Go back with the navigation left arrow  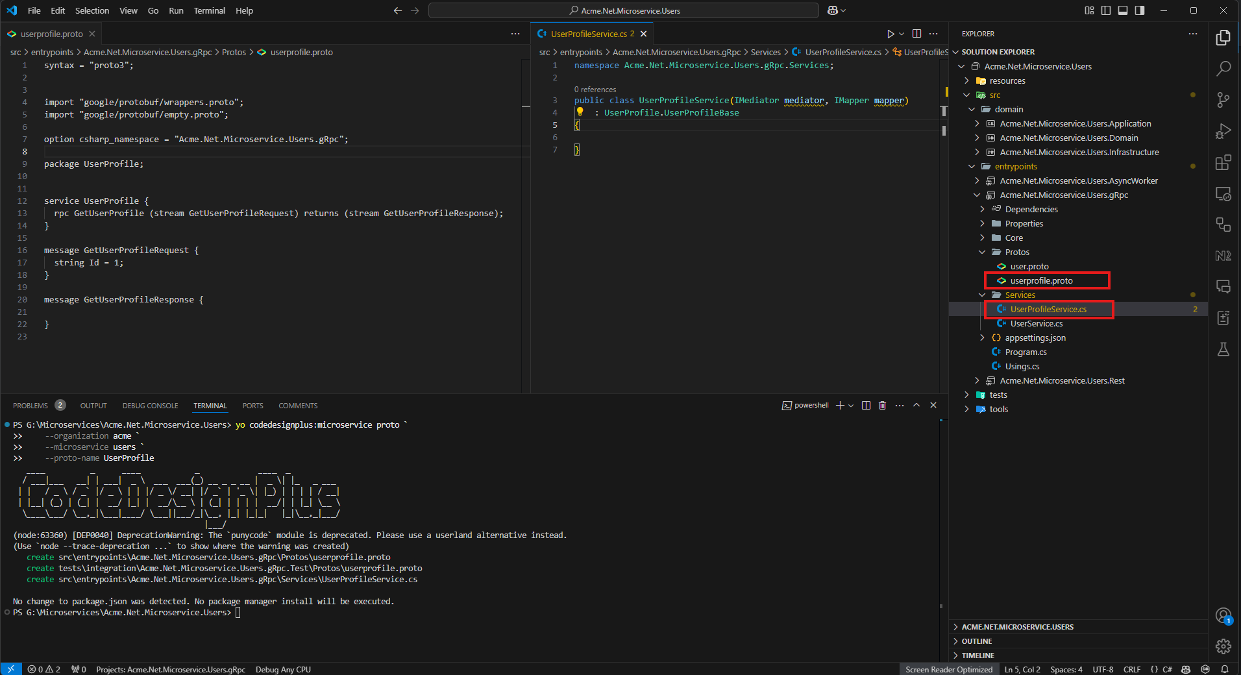click(398, 10)
